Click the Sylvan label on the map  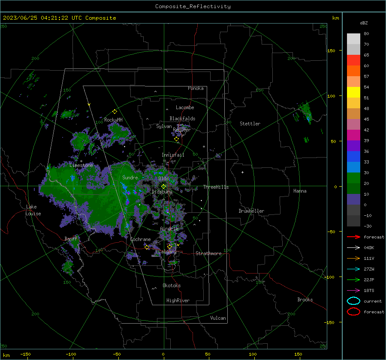pyautogui.click(x=164, y=126)
